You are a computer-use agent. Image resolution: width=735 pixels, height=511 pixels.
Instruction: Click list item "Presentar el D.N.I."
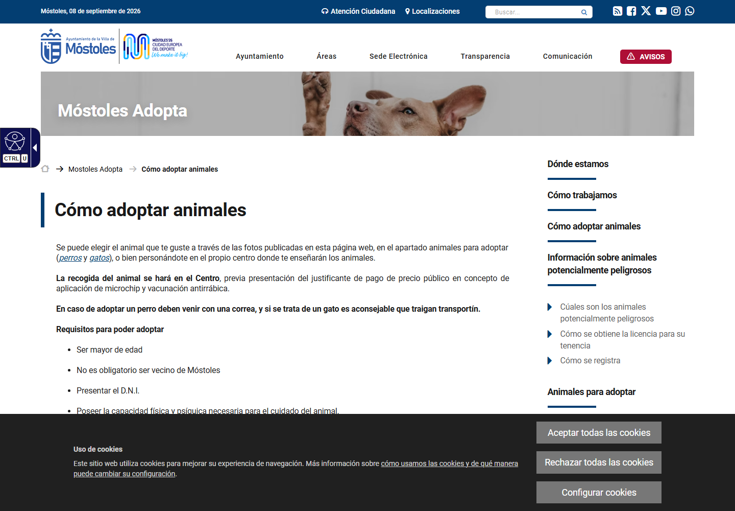108,391
